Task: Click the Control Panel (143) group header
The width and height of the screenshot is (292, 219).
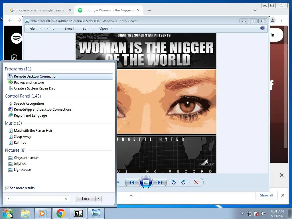Action: coord(23,96)
